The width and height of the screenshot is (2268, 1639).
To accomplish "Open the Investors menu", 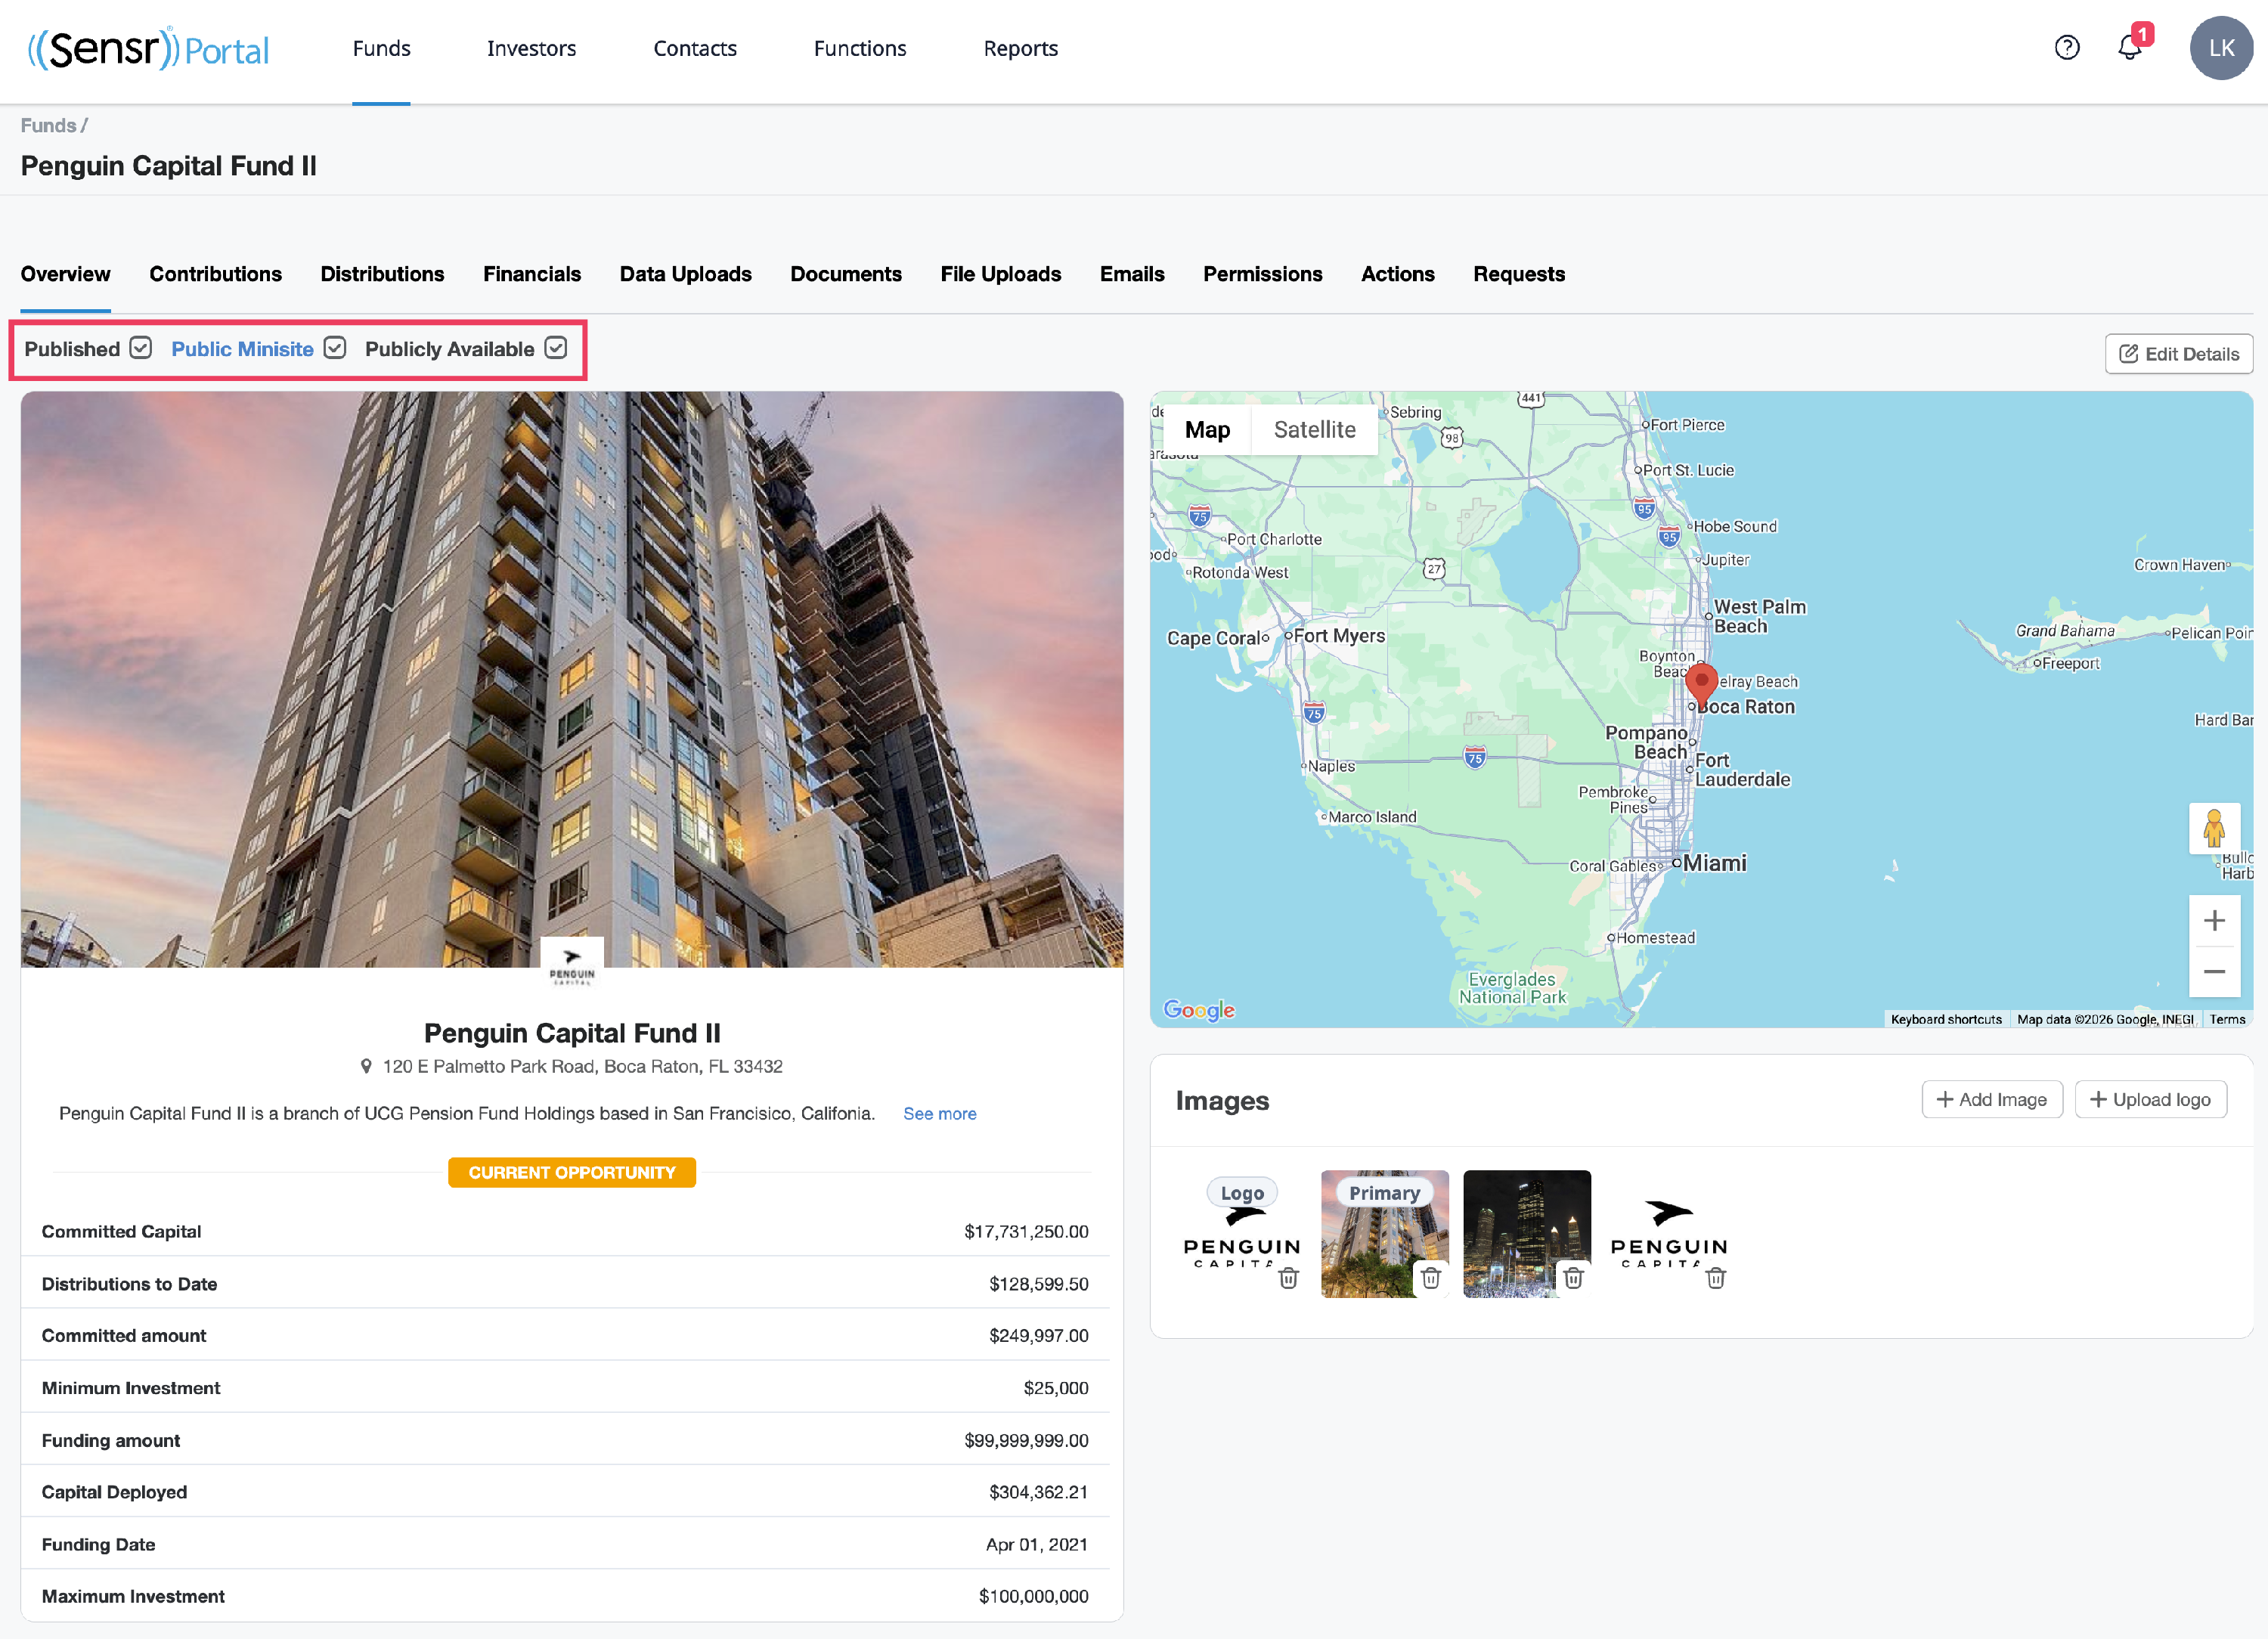I will coord(531,48).
